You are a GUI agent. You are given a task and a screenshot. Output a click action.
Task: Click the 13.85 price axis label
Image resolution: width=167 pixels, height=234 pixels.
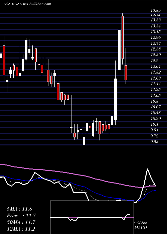pos(156,10)
